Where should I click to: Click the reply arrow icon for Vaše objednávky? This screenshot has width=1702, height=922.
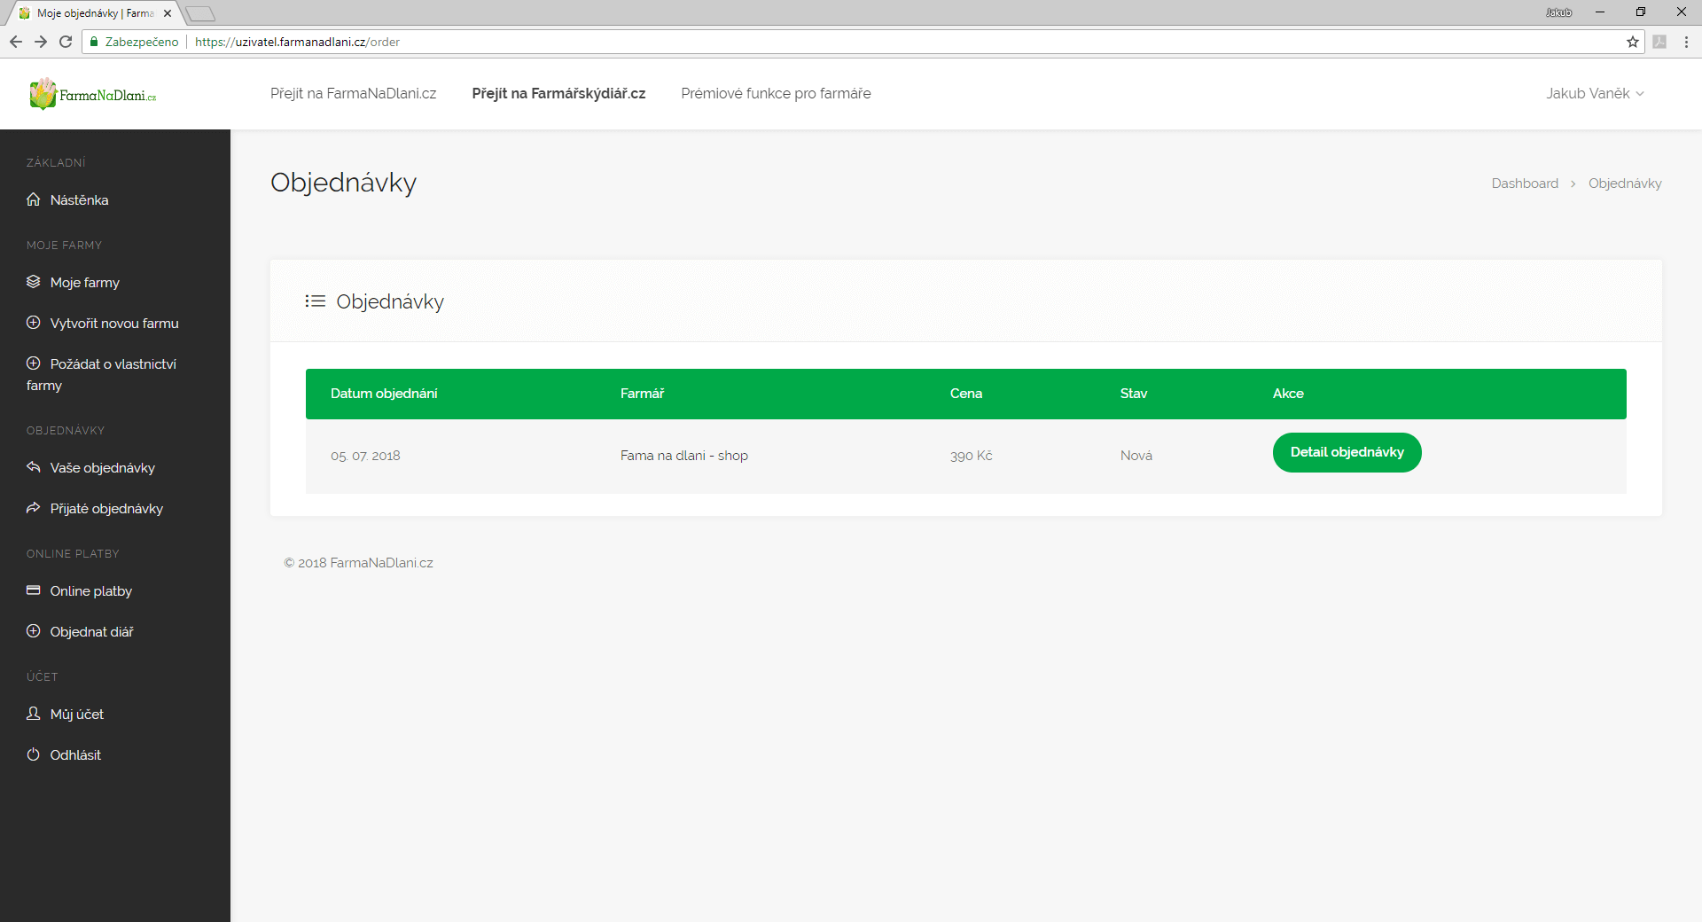[x=34, y=467]
